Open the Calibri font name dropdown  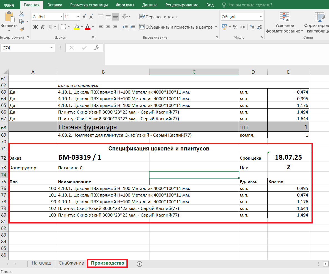61,17
